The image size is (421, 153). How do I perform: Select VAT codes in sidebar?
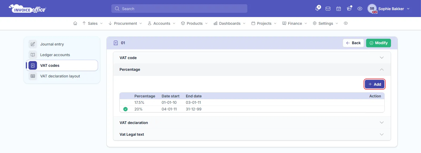tap(62, 65)
